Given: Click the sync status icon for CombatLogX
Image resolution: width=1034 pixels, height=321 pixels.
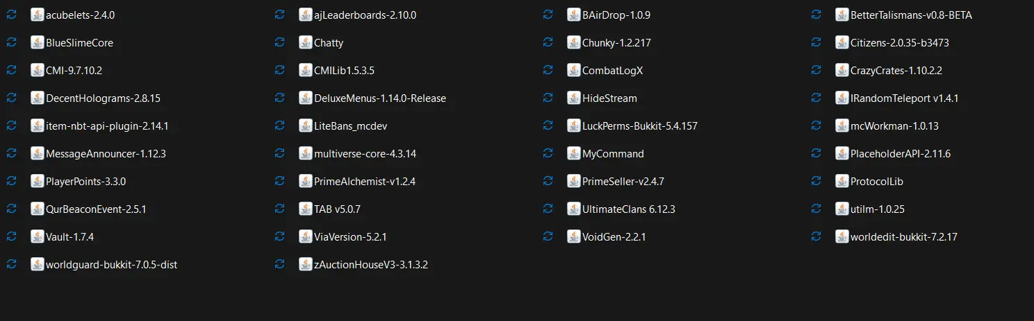Looking at the screenshot, I should coord(548,70).
